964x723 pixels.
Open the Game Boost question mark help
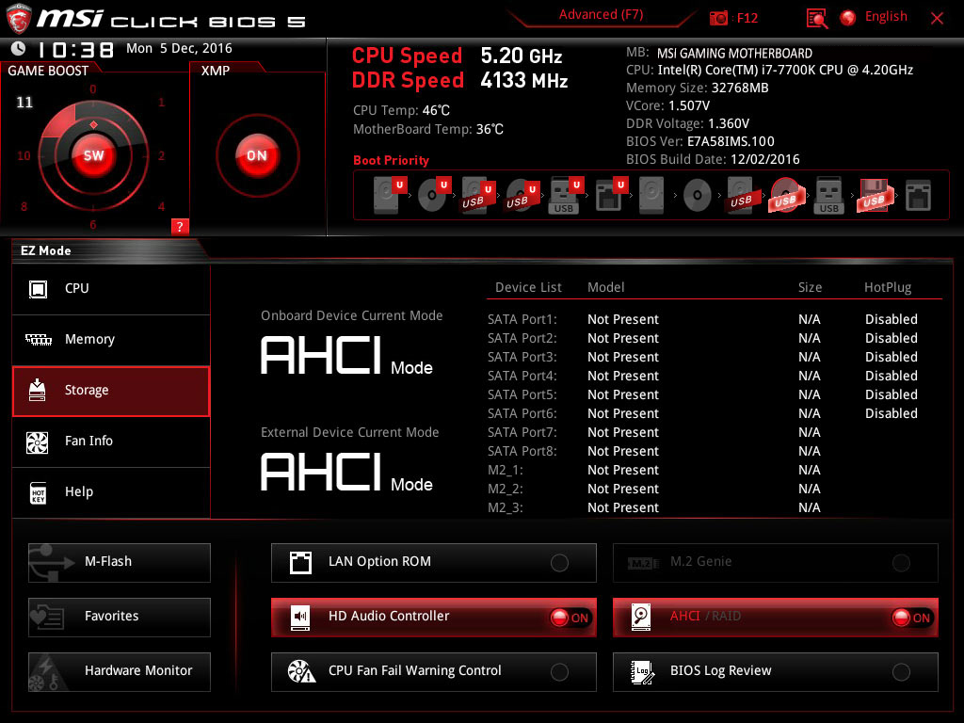[x=180, y=226]
